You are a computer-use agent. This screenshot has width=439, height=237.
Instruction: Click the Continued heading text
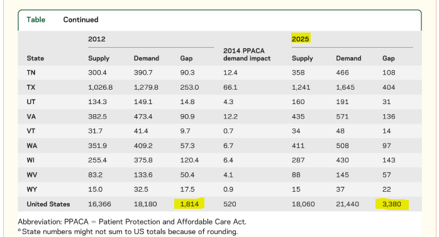point(81,19)
